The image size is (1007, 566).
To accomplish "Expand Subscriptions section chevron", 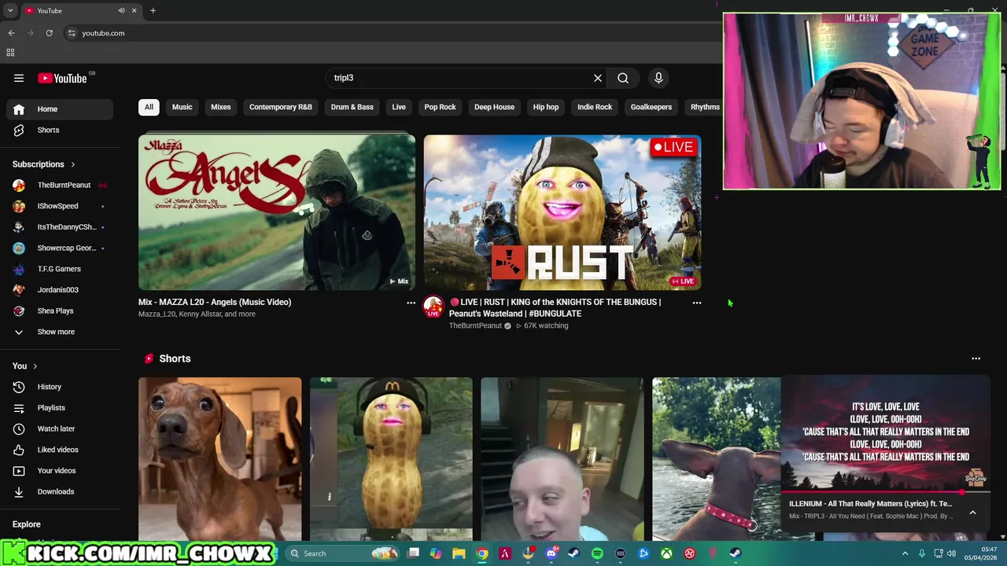I will pyautogui.click(x=73, y=164).
